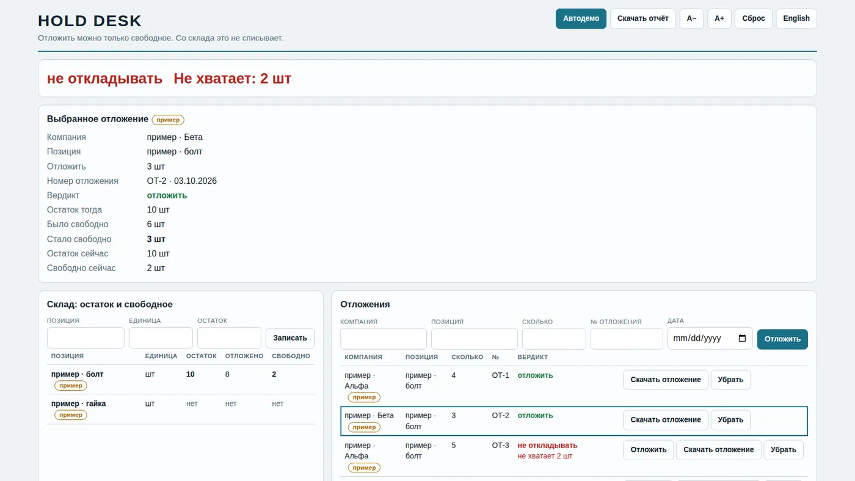
Task: Submit the hold with teal Отложить button
Action: click(782, 339)
